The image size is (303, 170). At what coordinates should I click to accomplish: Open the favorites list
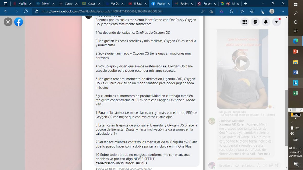(x=242, y=11)
